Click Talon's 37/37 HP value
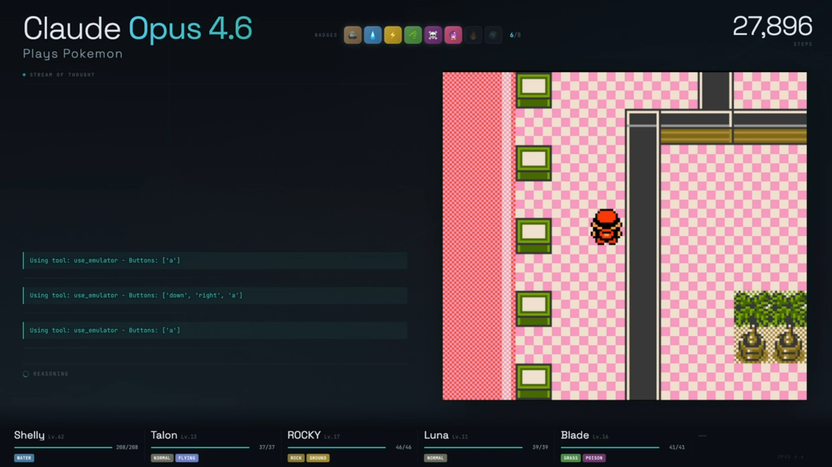The image size is (832, 467). point(267,447)
